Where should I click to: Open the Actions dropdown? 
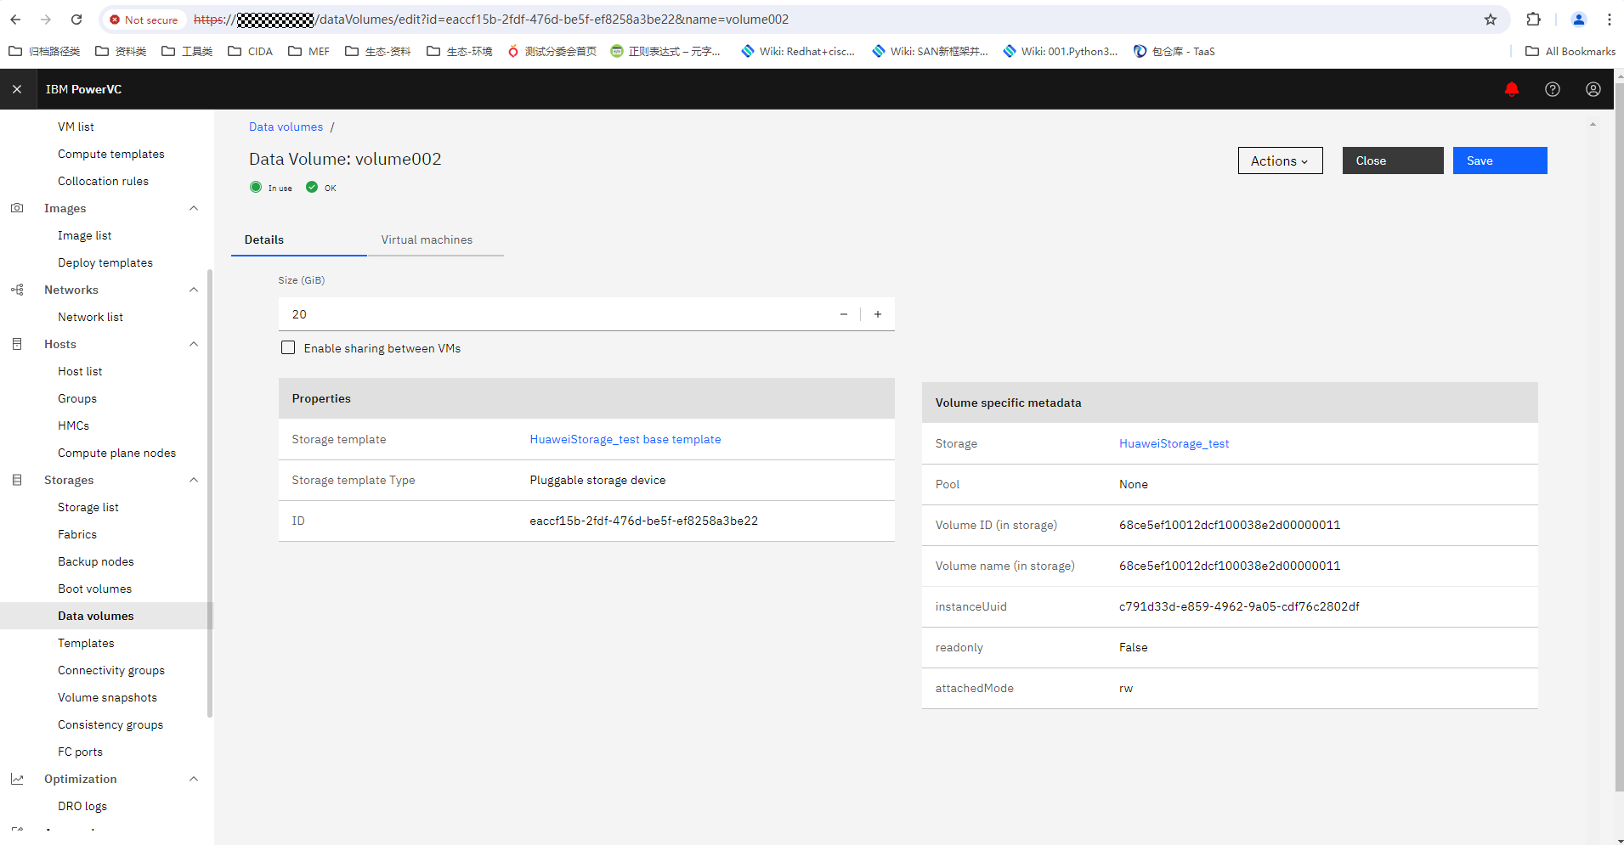[1280, 161]
